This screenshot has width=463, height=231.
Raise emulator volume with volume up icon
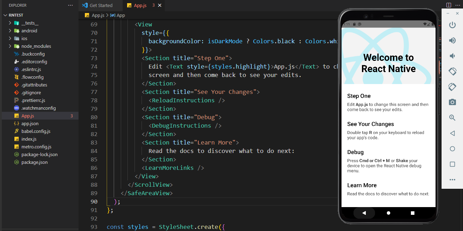point(452,40)
